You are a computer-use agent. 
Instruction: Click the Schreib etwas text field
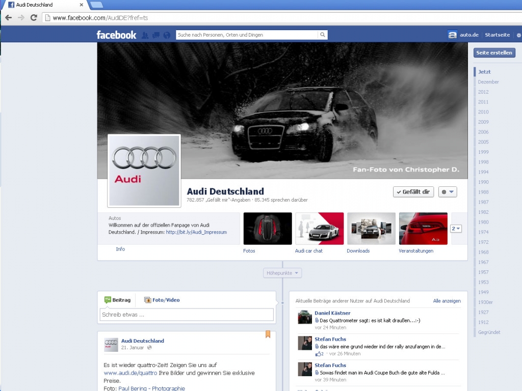click(x=187, y=315)
